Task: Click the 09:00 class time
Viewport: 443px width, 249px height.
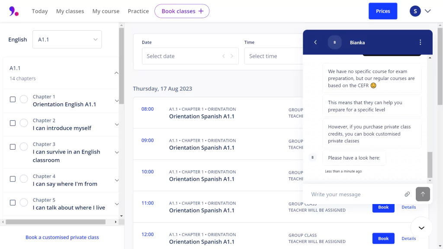Action: [148, 140]
